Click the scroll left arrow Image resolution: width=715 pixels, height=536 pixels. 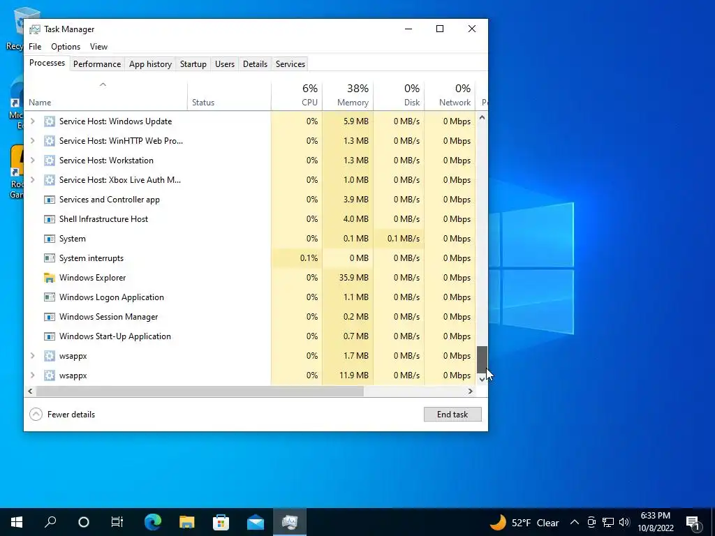click(30, 392)
